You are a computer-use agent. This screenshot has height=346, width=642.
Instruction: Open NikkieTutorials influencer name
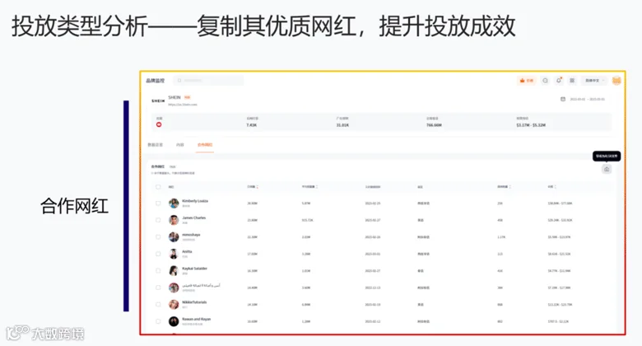pyautogui.click(x=194, y=302)
